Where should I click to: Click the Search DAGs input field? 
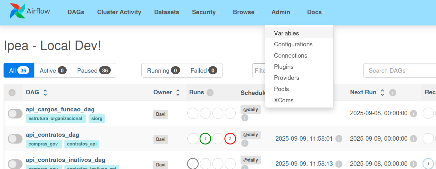399,70
